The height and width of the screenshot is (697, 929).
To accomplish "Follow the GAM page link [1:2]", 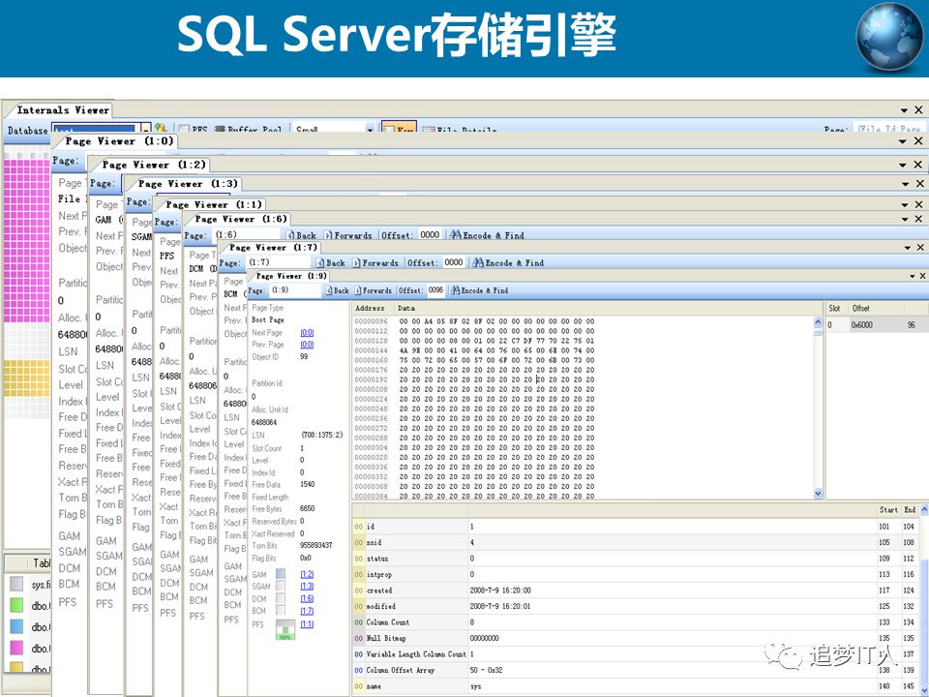I will tap(307, 574).
